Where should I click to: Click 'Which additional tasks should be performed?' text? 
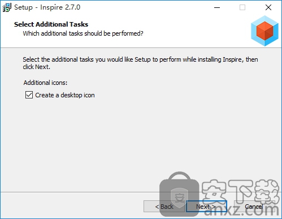click(x=83, y=33)
